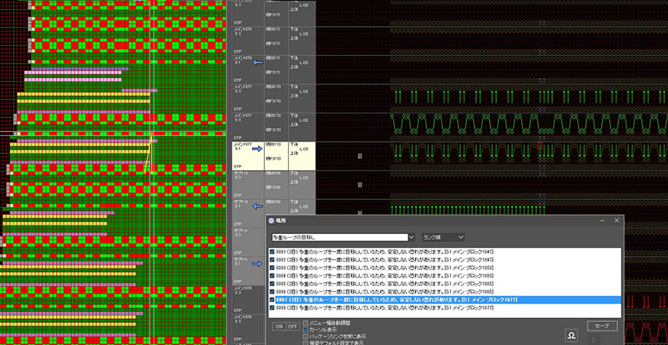The width and height of the screenshot is (668, 345).
Task: Click the セーブ button
Action: (x=601, y=326)
